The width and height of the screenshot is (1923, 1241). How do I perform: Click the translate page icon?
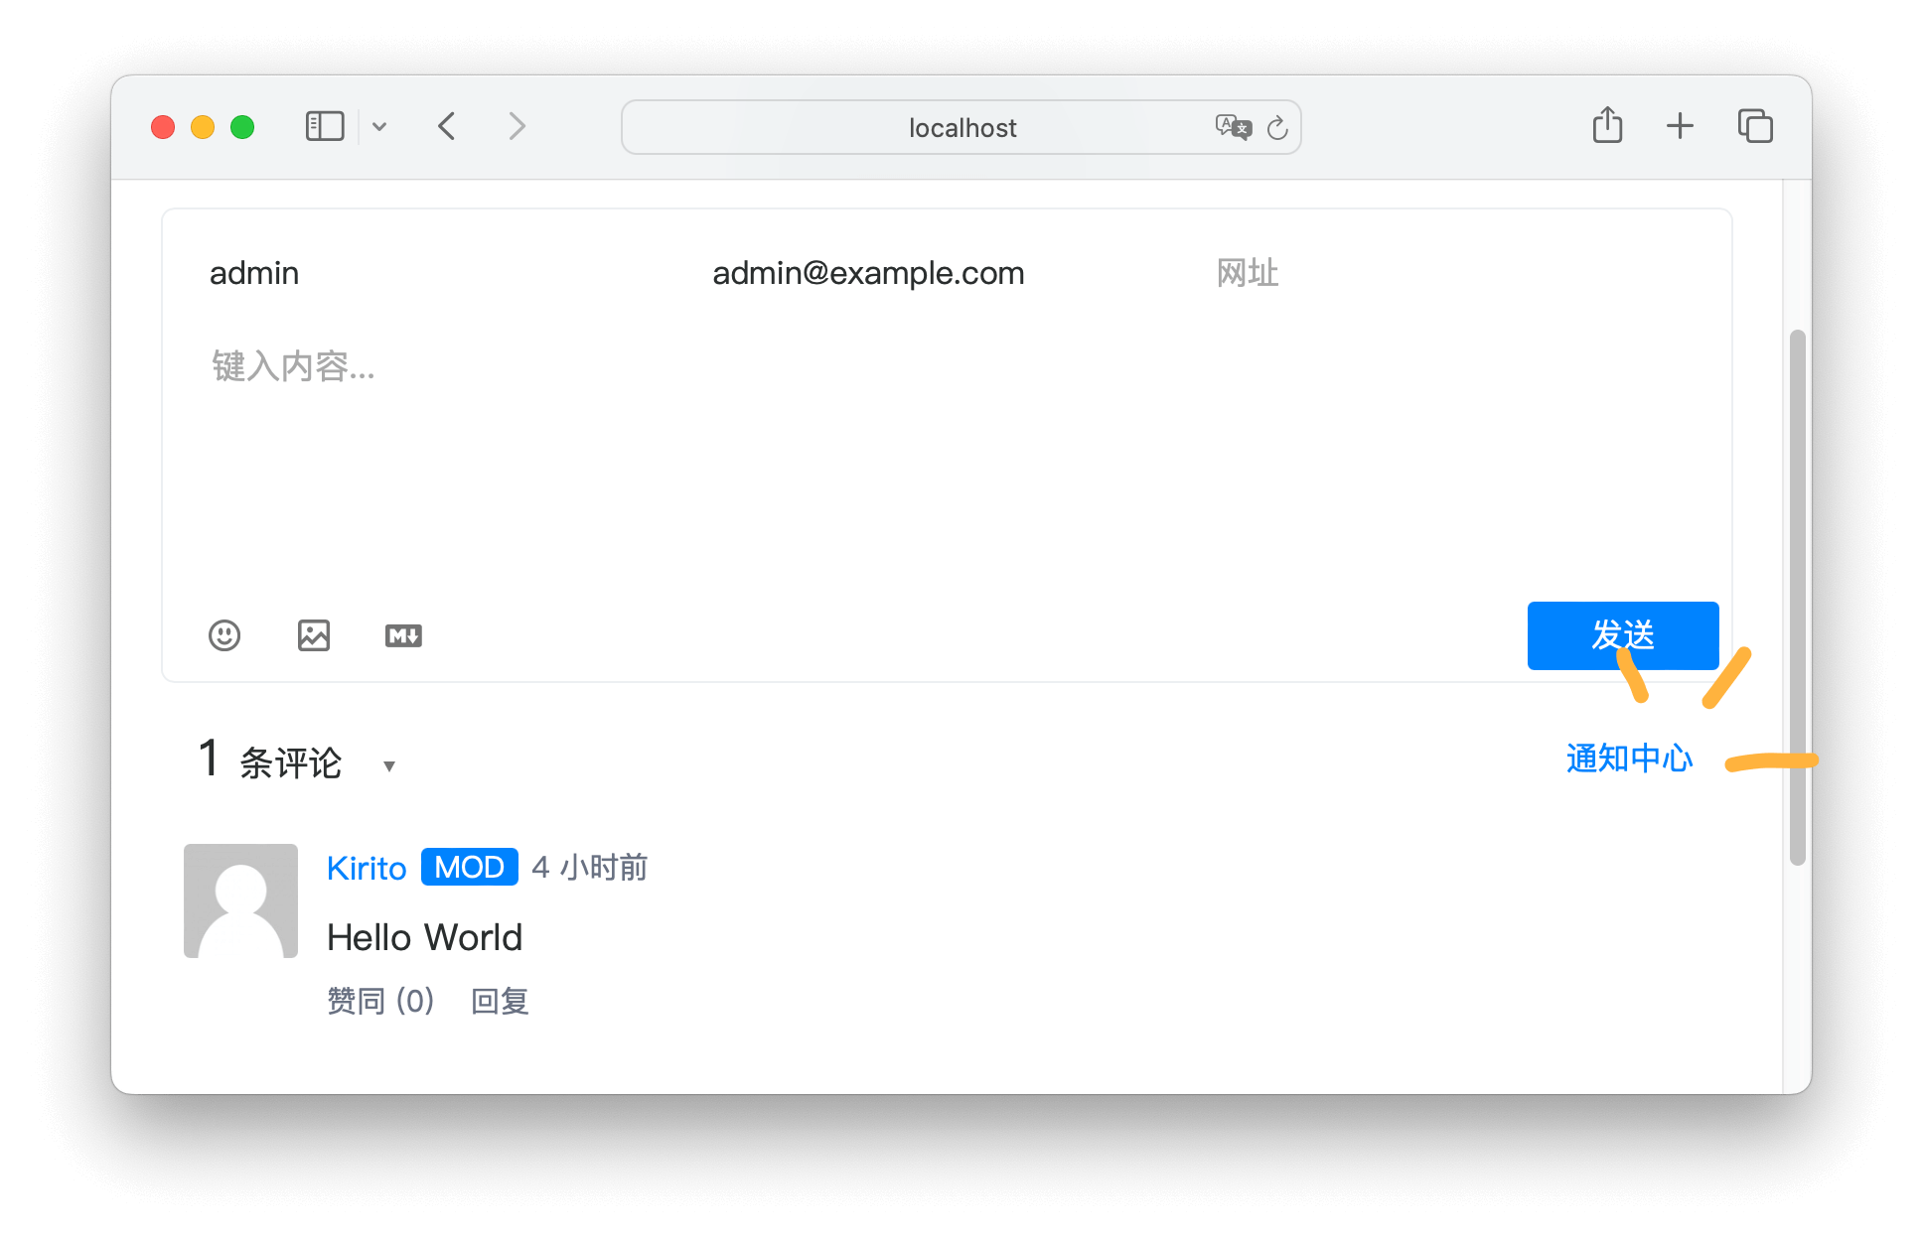pos(1233,127)
